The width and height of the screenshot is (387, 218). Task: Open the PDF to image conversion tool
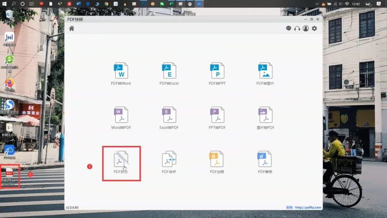265,74
